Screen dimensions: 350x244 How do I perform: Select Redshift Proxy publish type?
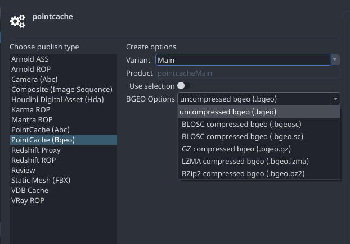(x=63, y=150)
